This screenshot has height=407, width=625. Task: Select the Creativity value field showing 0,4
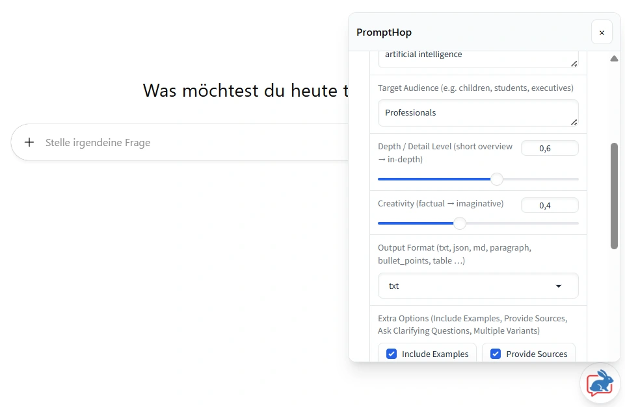549,206
